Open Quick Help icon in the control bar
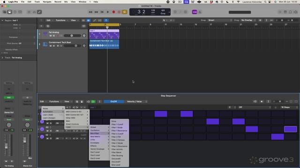This screenshot has width=300, height=168. coord(15,12)
